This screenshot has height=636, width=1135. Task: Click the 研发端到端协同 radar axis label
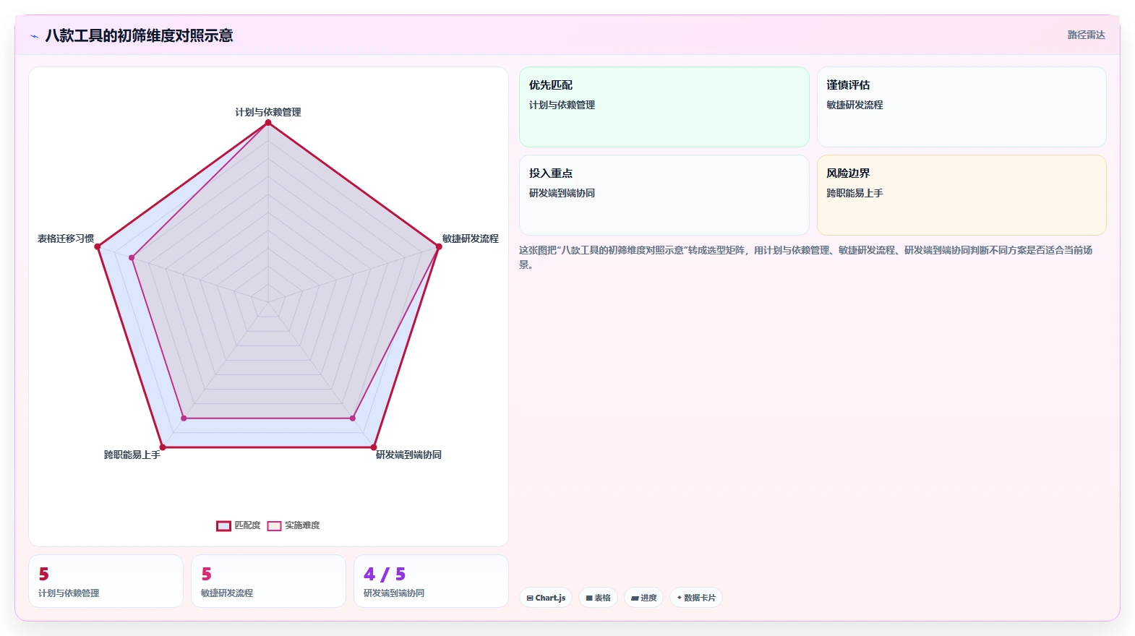pyautogui.click(x=408, y=455)
